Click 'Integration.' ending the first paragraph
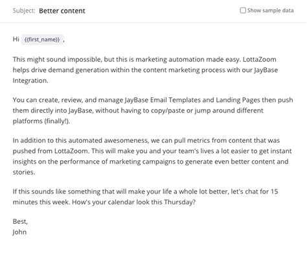The width and height of the screenshot is (307, 255). pyautogui.click(x=30, y=80)
